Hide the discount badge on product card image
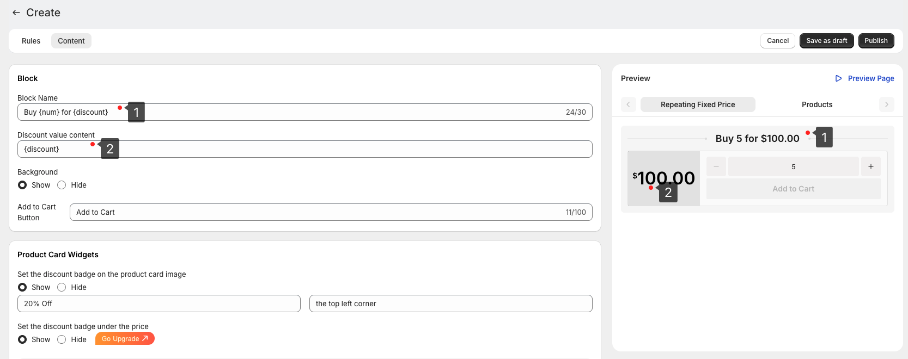 62,287
